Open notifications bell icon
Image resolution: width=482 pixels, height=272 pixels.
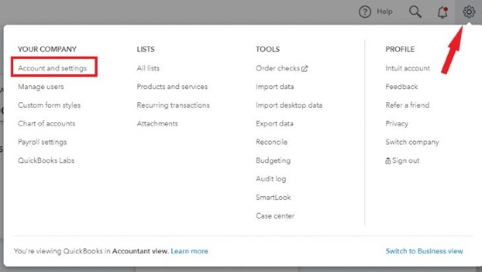(x=442, y=13)
